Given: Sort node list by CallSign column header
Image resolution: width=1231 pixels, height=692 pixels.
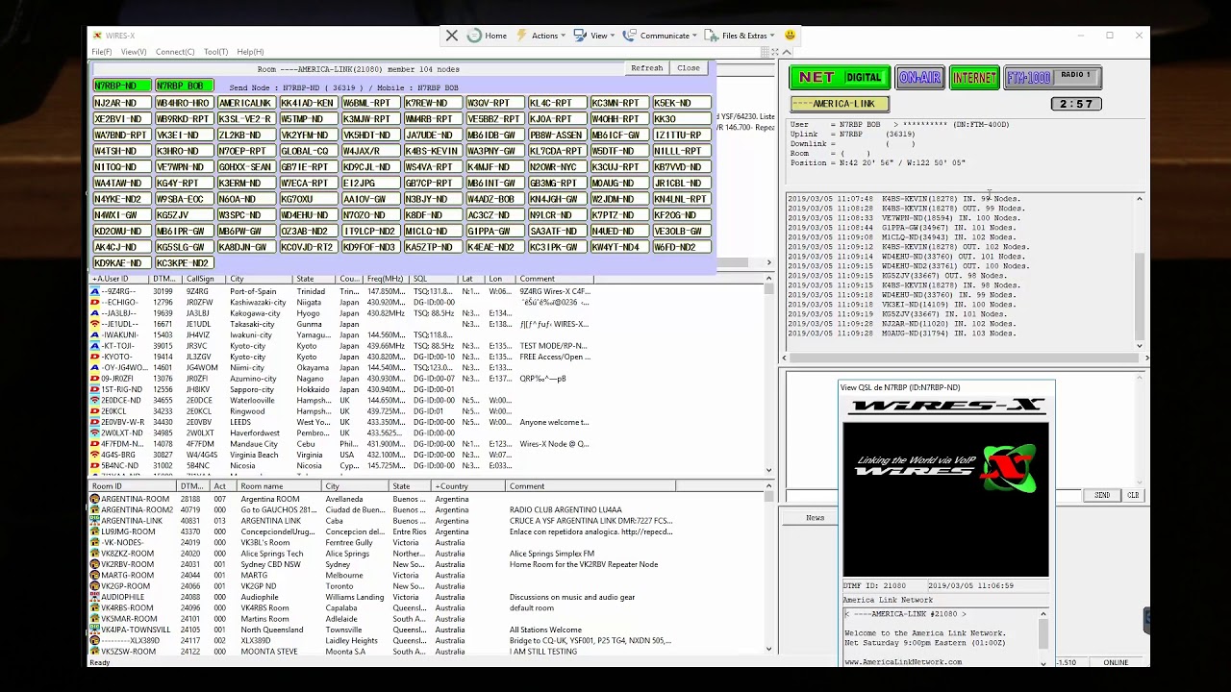Looking at the screenshot, I should (204, 279).
